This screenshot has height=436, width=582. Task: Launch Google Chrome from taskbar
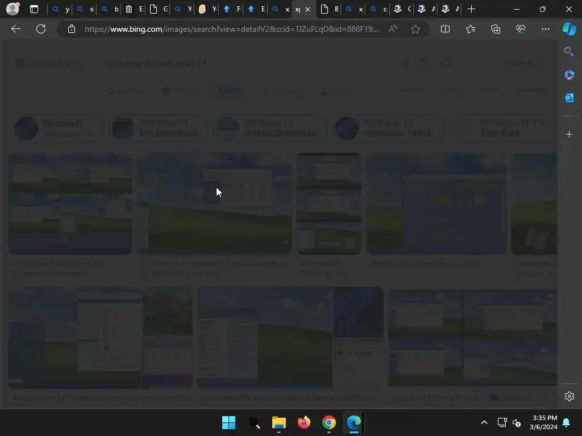pos(329,422)
